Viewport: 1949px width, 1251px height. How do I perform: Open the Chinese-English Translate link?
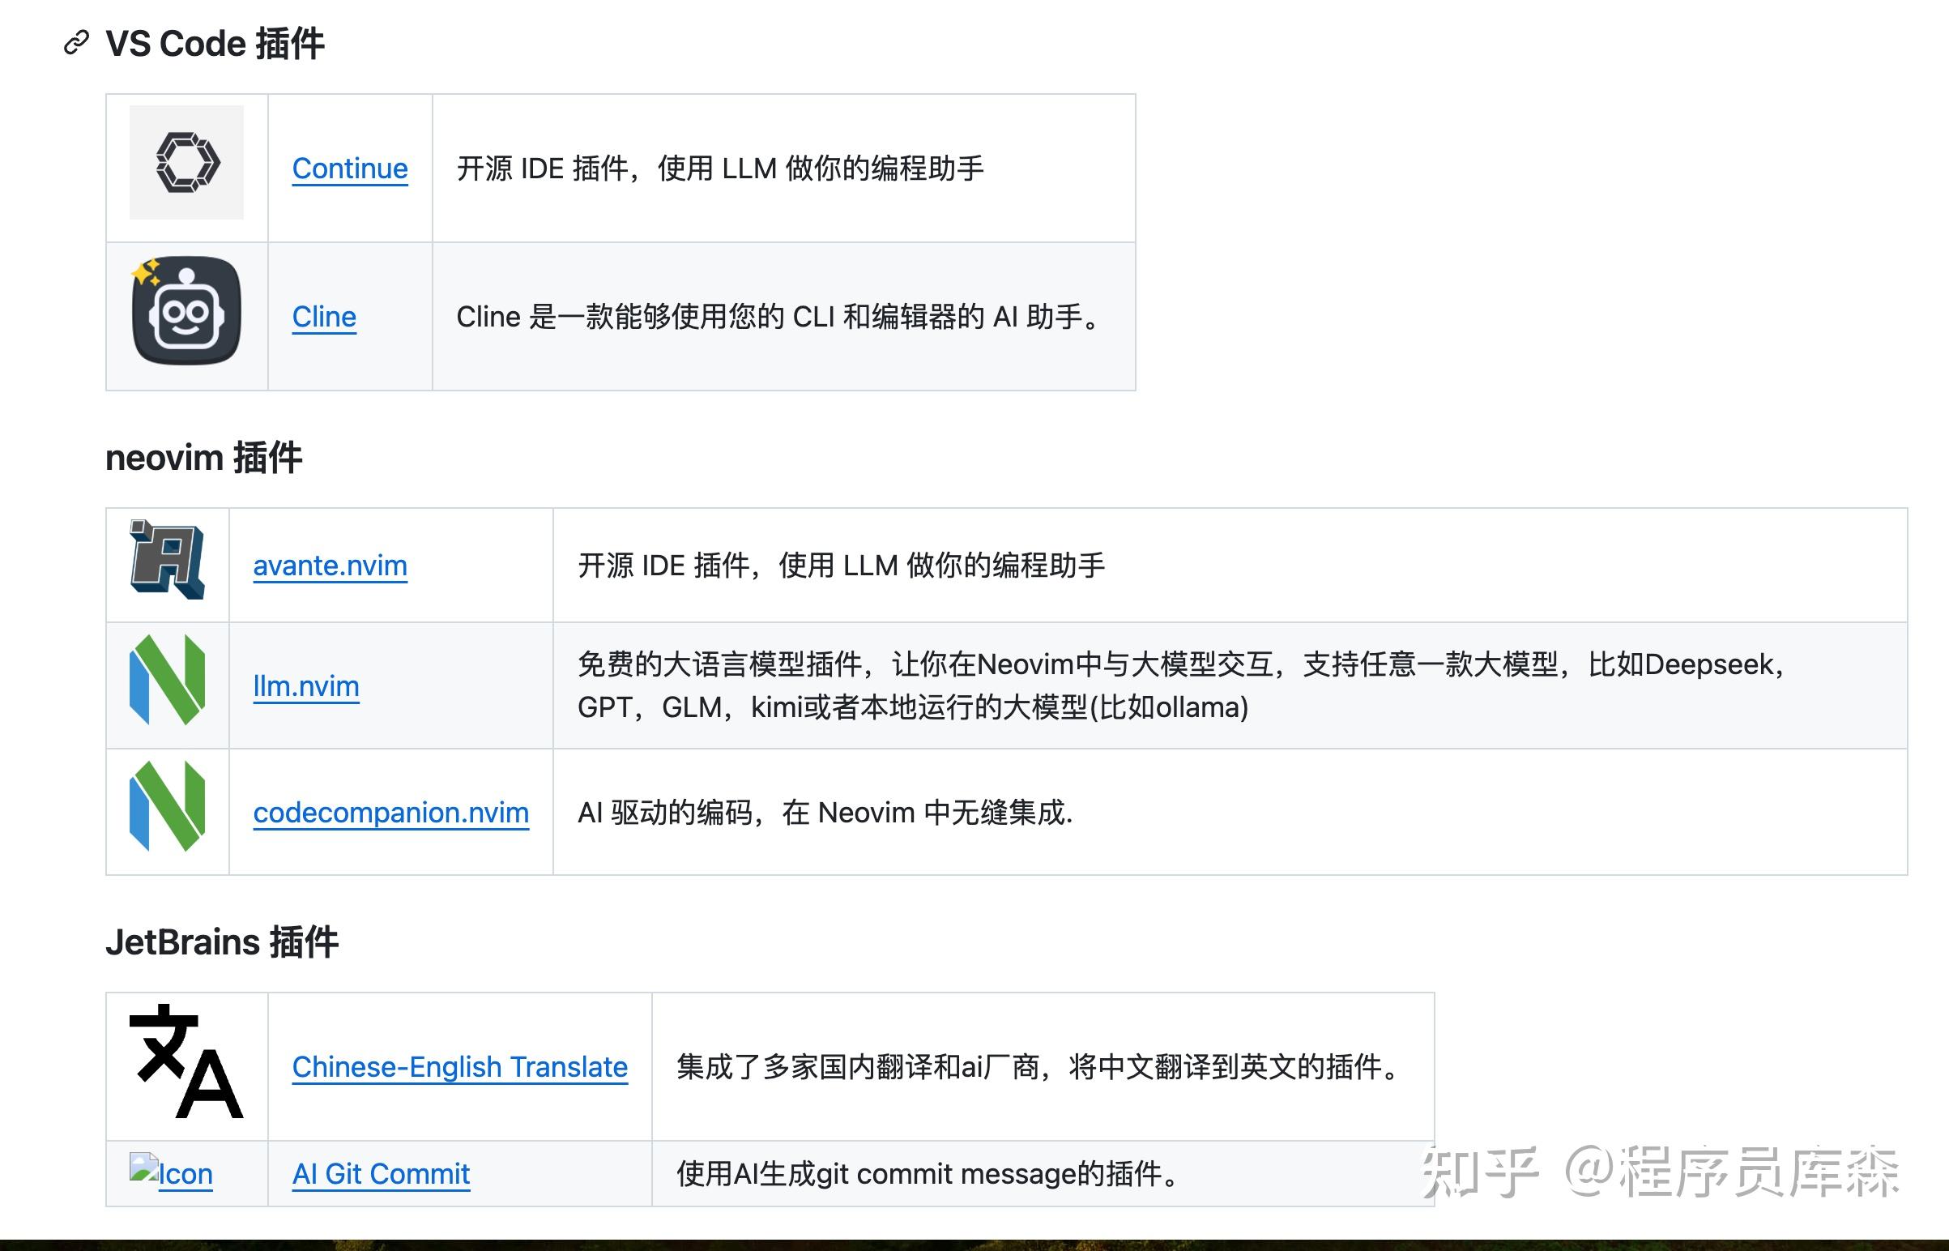click(x=459, y=1066)
